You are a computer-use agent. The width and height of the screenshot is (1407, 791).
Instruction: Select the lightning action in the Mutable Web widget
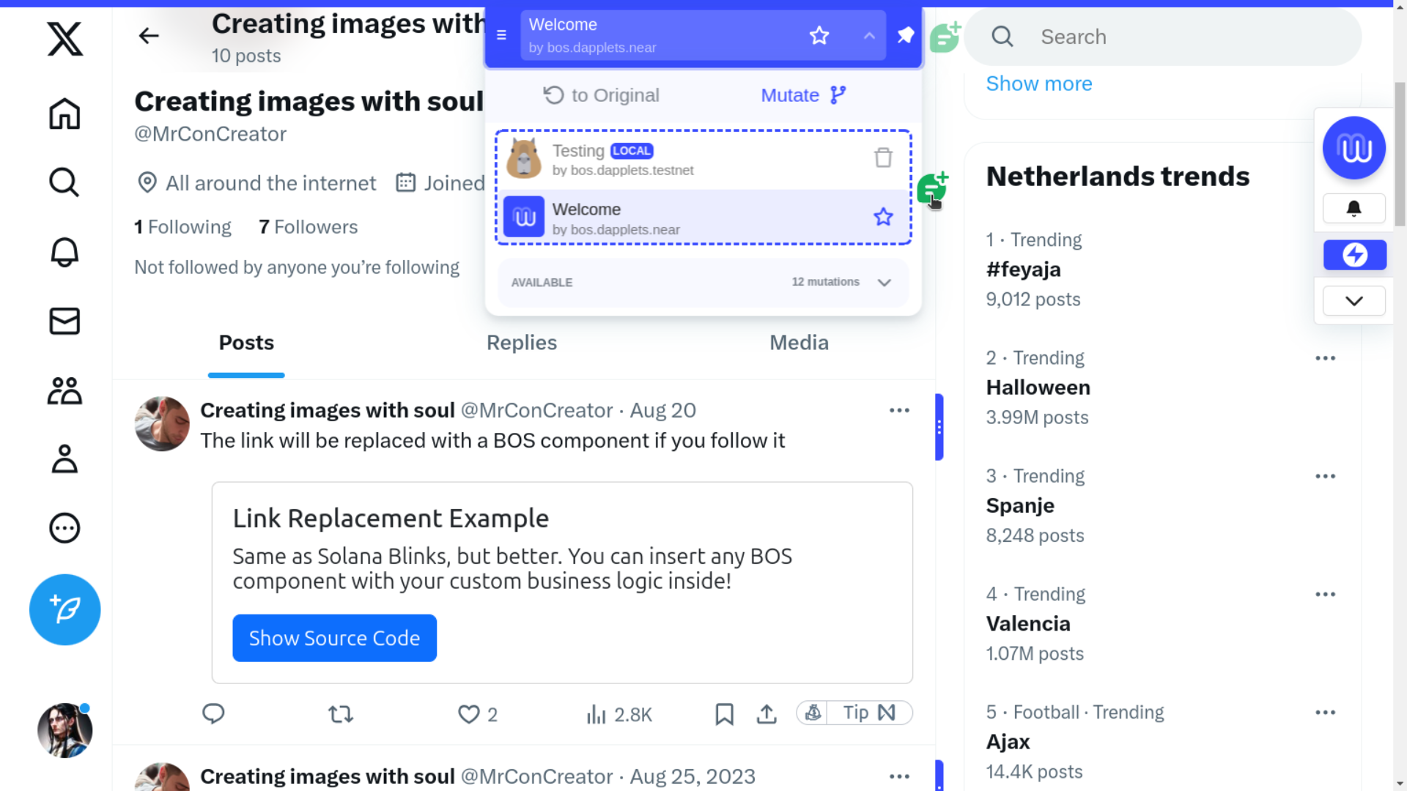tap(1355, 255)
